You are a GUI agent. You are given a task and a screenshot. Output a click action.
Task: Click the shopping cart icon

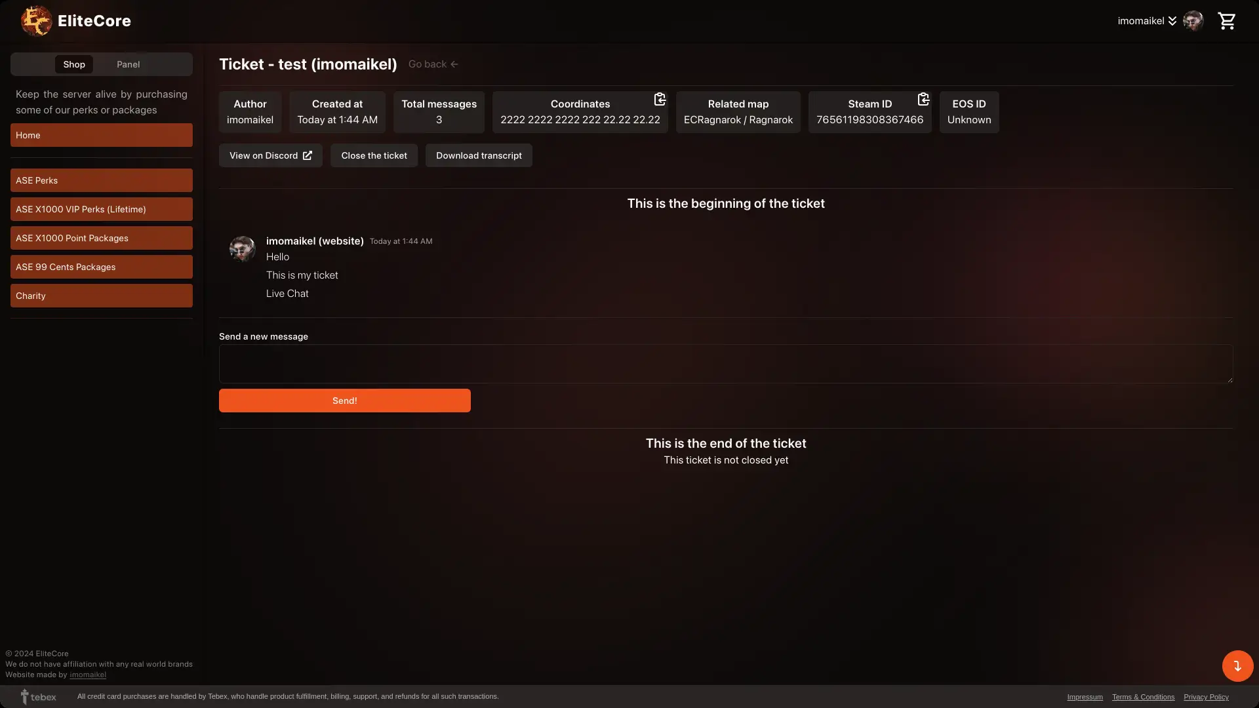point(1228,20)
